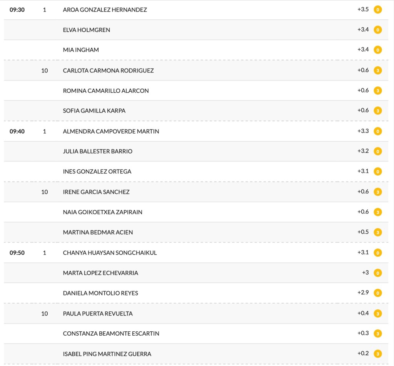Select player Romina Camarillo Alarcon
This screenshot has height=366, width=394.
click(106, 91)
